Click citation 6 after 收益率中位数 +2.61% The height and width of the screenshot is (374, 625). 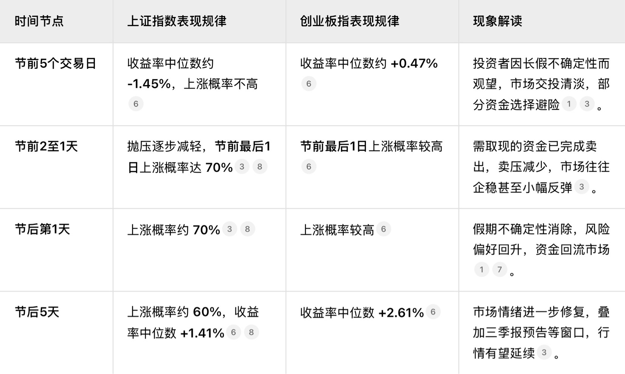click(433, 312)
